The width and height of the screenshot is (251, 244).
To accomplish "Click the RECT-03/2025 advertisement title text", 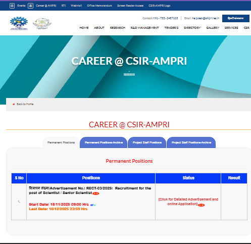I will coord(90,190).
